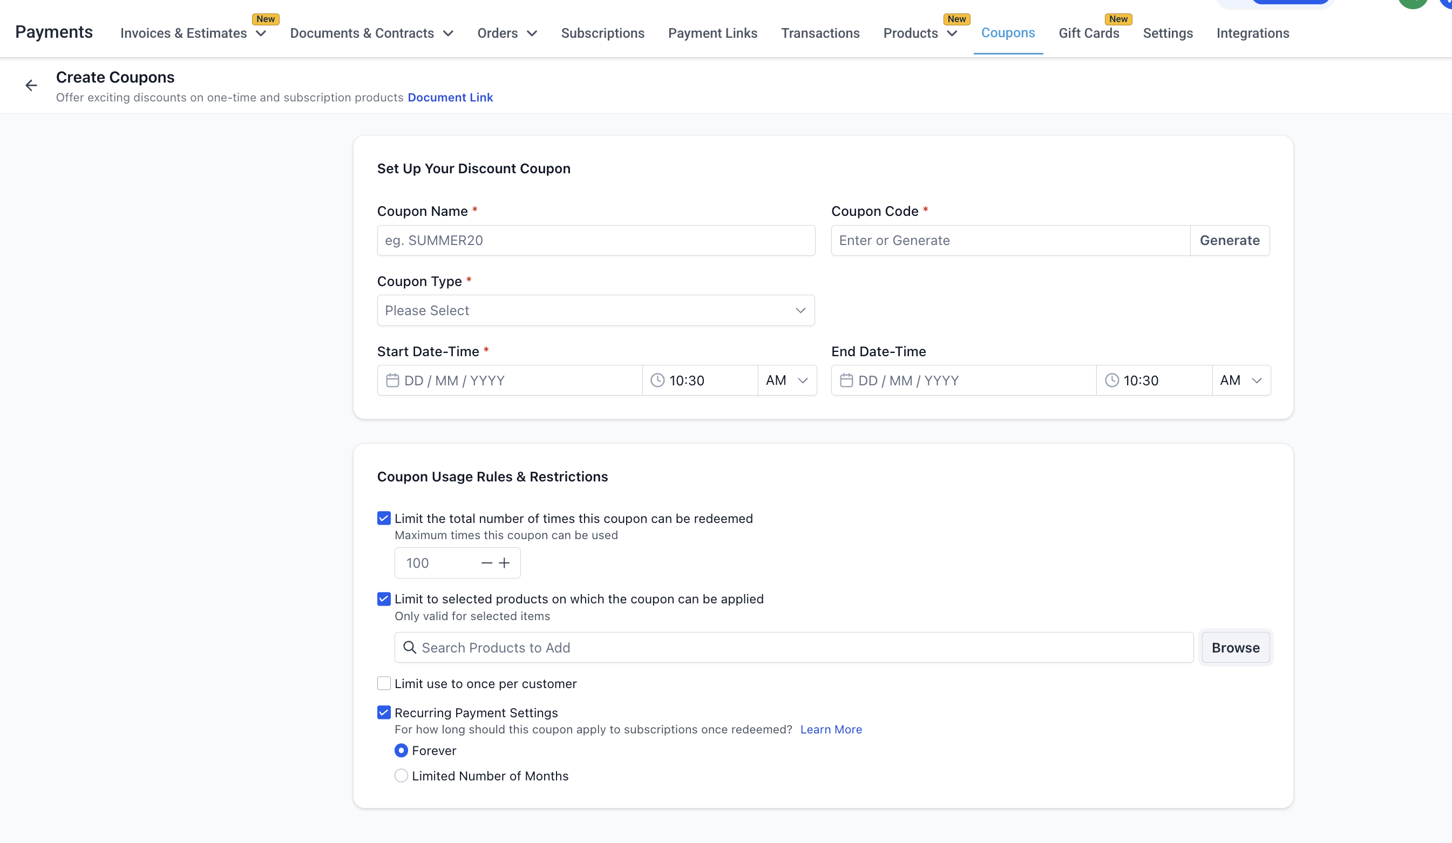Select Limited Number of Months option
Viewport: 1452px width, 843px height.
[401, 776]
